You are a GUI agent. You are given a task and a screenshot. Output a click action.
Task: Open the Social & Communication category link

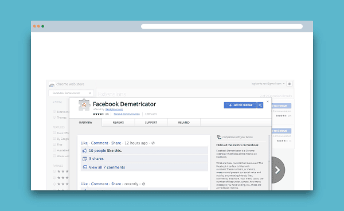127,114
